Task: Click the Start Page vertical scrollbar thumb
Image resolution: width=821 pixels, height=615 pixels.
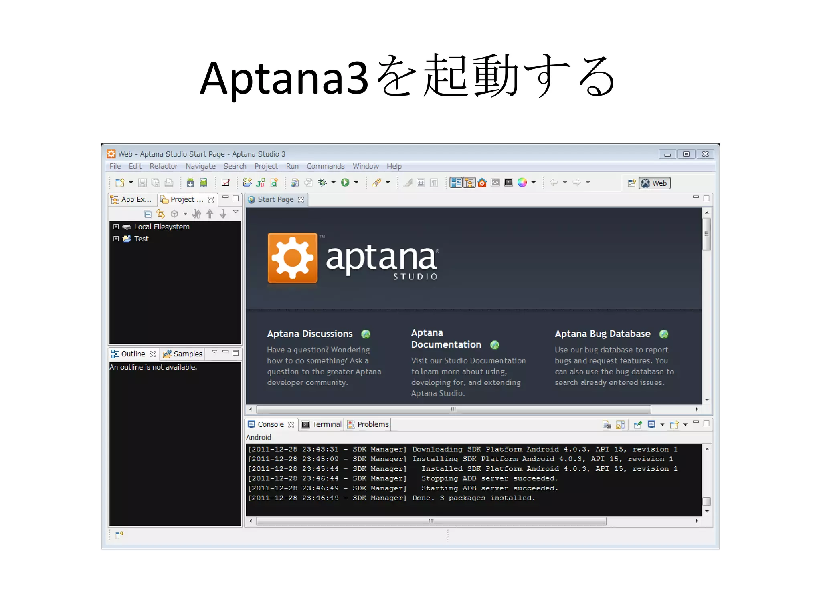Action: tap(707, 234)
